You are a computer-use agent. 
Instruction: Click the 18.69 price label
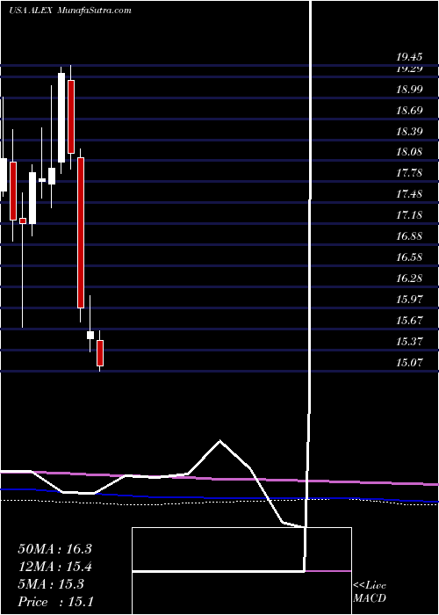[x=409, y=111]
